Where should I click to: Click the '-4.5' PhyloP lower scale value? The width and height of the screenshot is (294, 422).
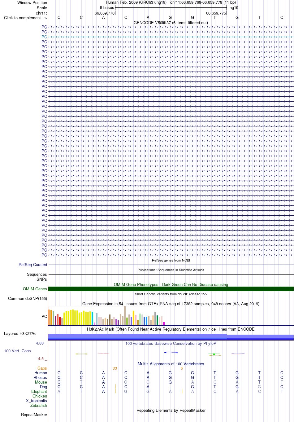[40, 358]
